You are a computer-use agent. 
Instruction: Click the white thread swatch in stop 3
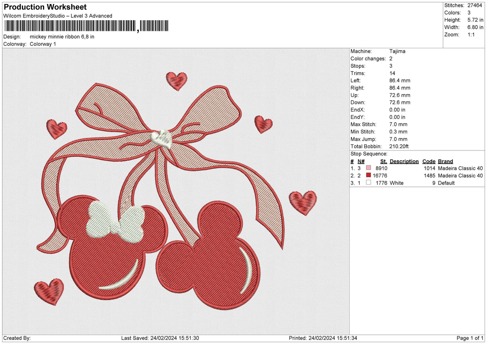368,183
